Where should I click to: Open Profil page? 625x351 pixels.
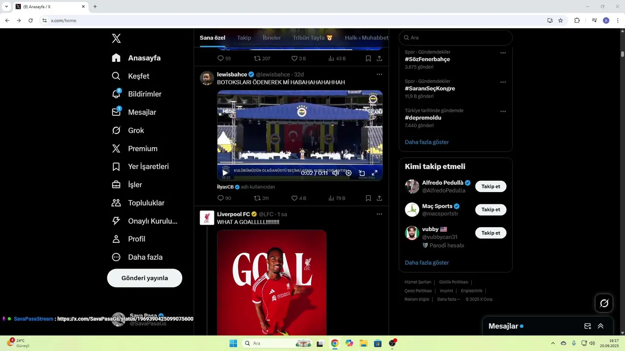[x=128, y=239]
